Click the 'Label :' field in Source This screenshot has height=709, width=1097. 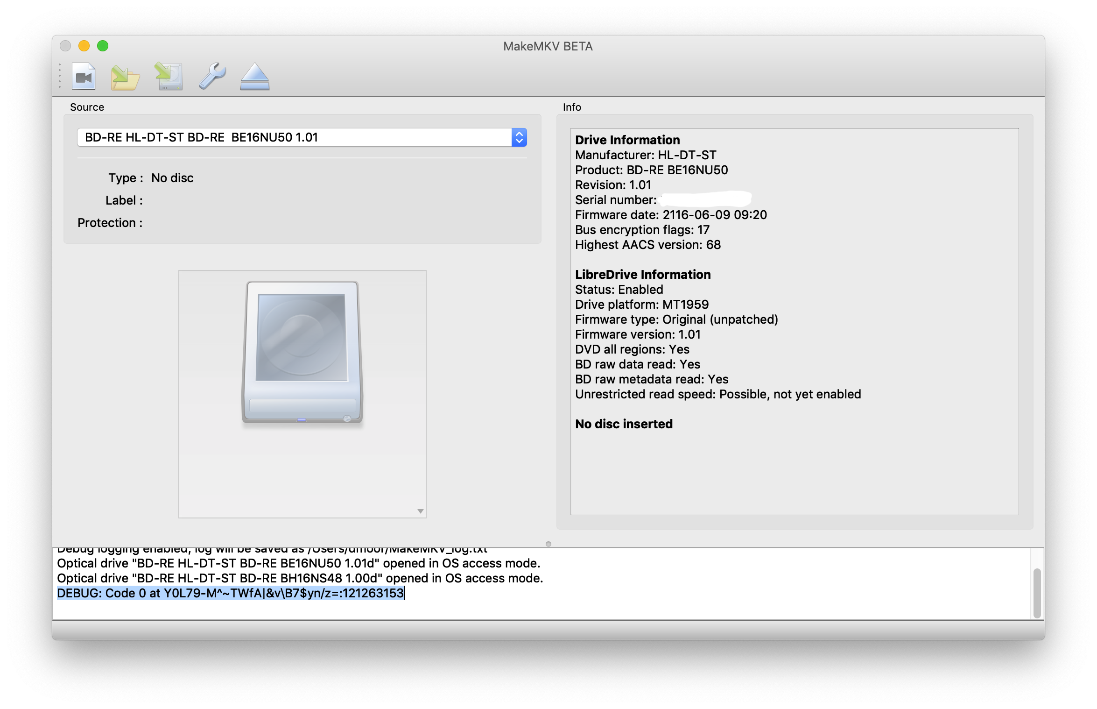(x=124, y=200)
